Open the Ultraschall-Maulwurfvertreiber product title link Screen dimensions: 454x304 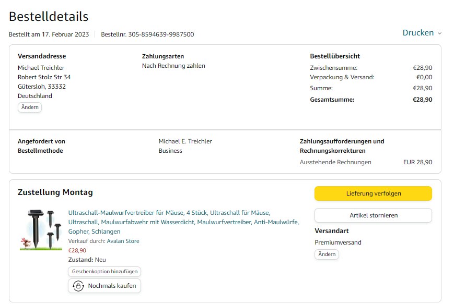point(183,222)
